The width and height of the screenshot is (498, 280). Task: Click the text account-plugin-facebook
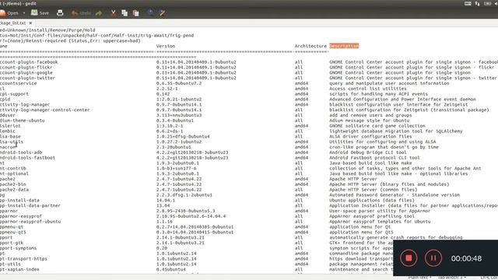click(29, 62)
